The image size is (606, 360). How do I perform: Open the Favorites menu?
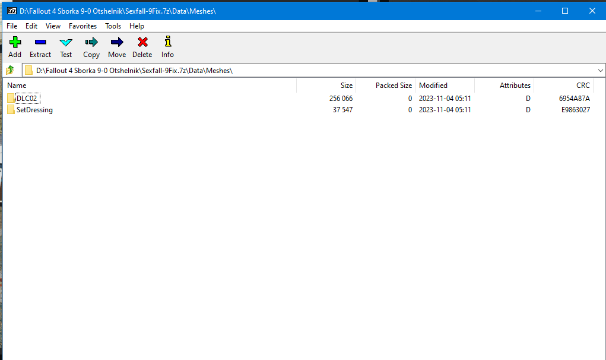[83, 26]
